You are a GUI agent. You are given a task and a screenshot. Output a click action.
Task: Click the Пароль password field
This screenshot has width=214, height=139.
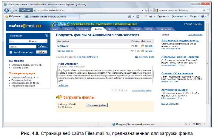coord(22,47)
